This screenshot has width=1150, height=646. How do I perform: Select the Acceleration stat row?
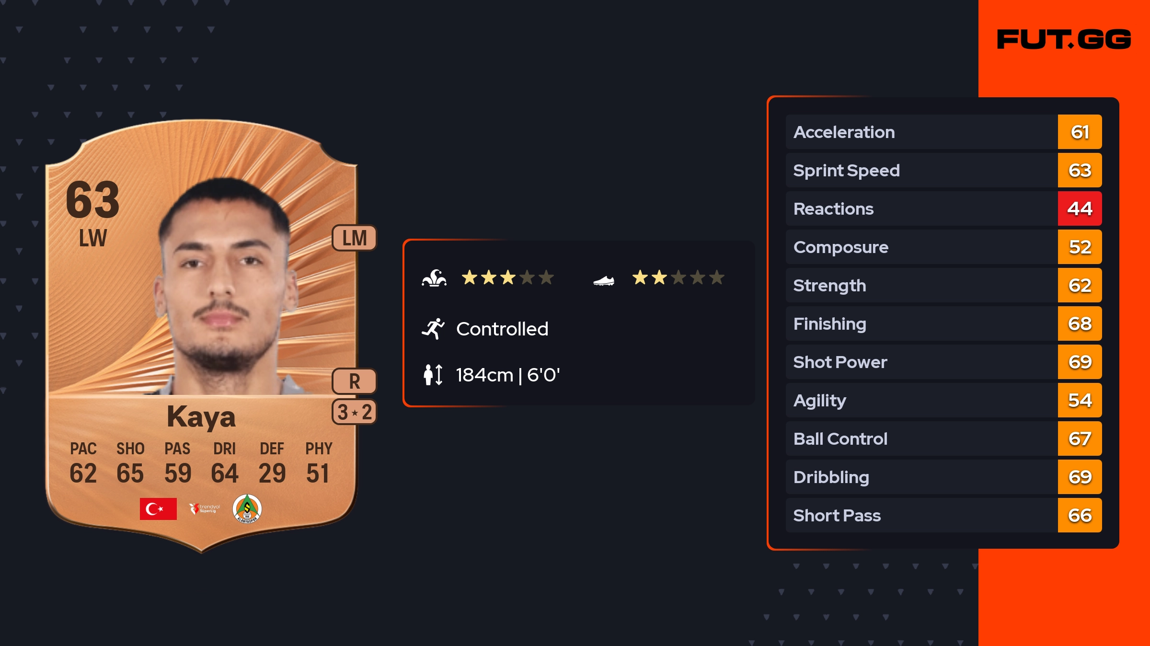point(921,132)
